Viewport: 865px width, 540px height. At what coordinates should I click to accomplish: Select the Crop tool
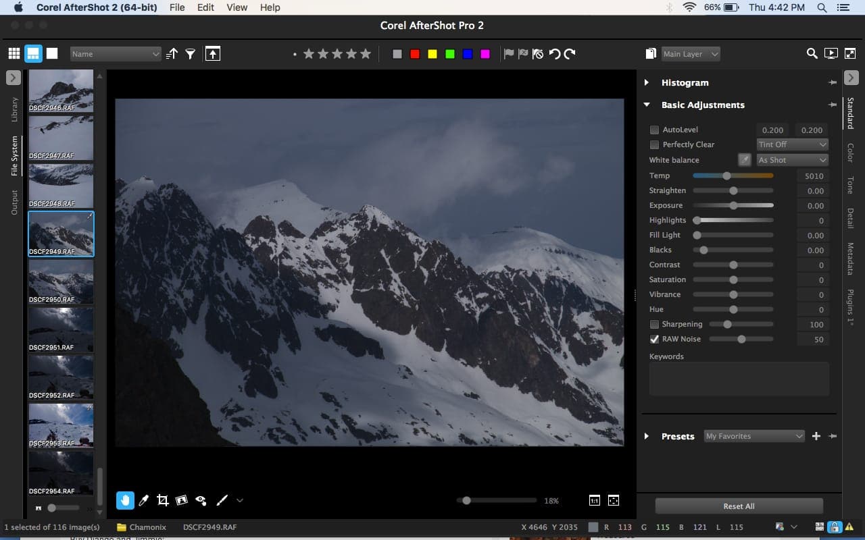[x=162, y=500]
